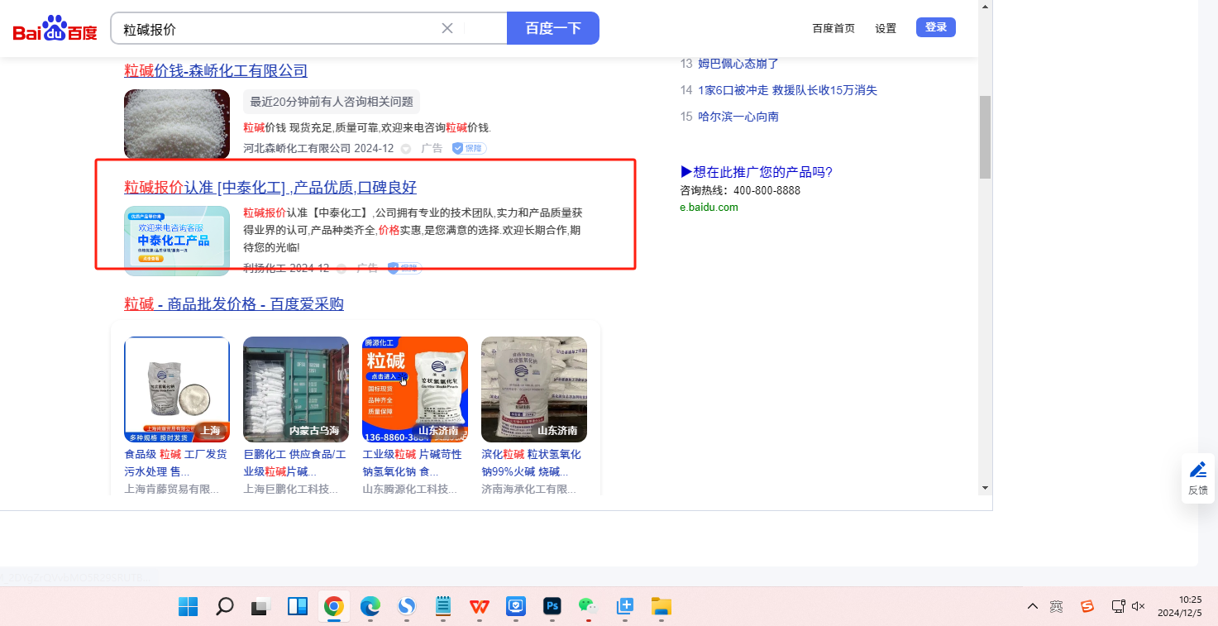Viewport: 1218px width, 626px height.
Task: Click the 登录 login button
Action: [935, 27]
